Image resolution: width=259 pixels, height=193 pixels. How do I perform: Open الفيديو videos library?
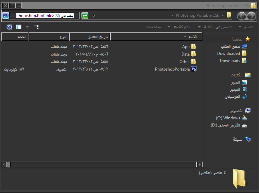[235, 89]
